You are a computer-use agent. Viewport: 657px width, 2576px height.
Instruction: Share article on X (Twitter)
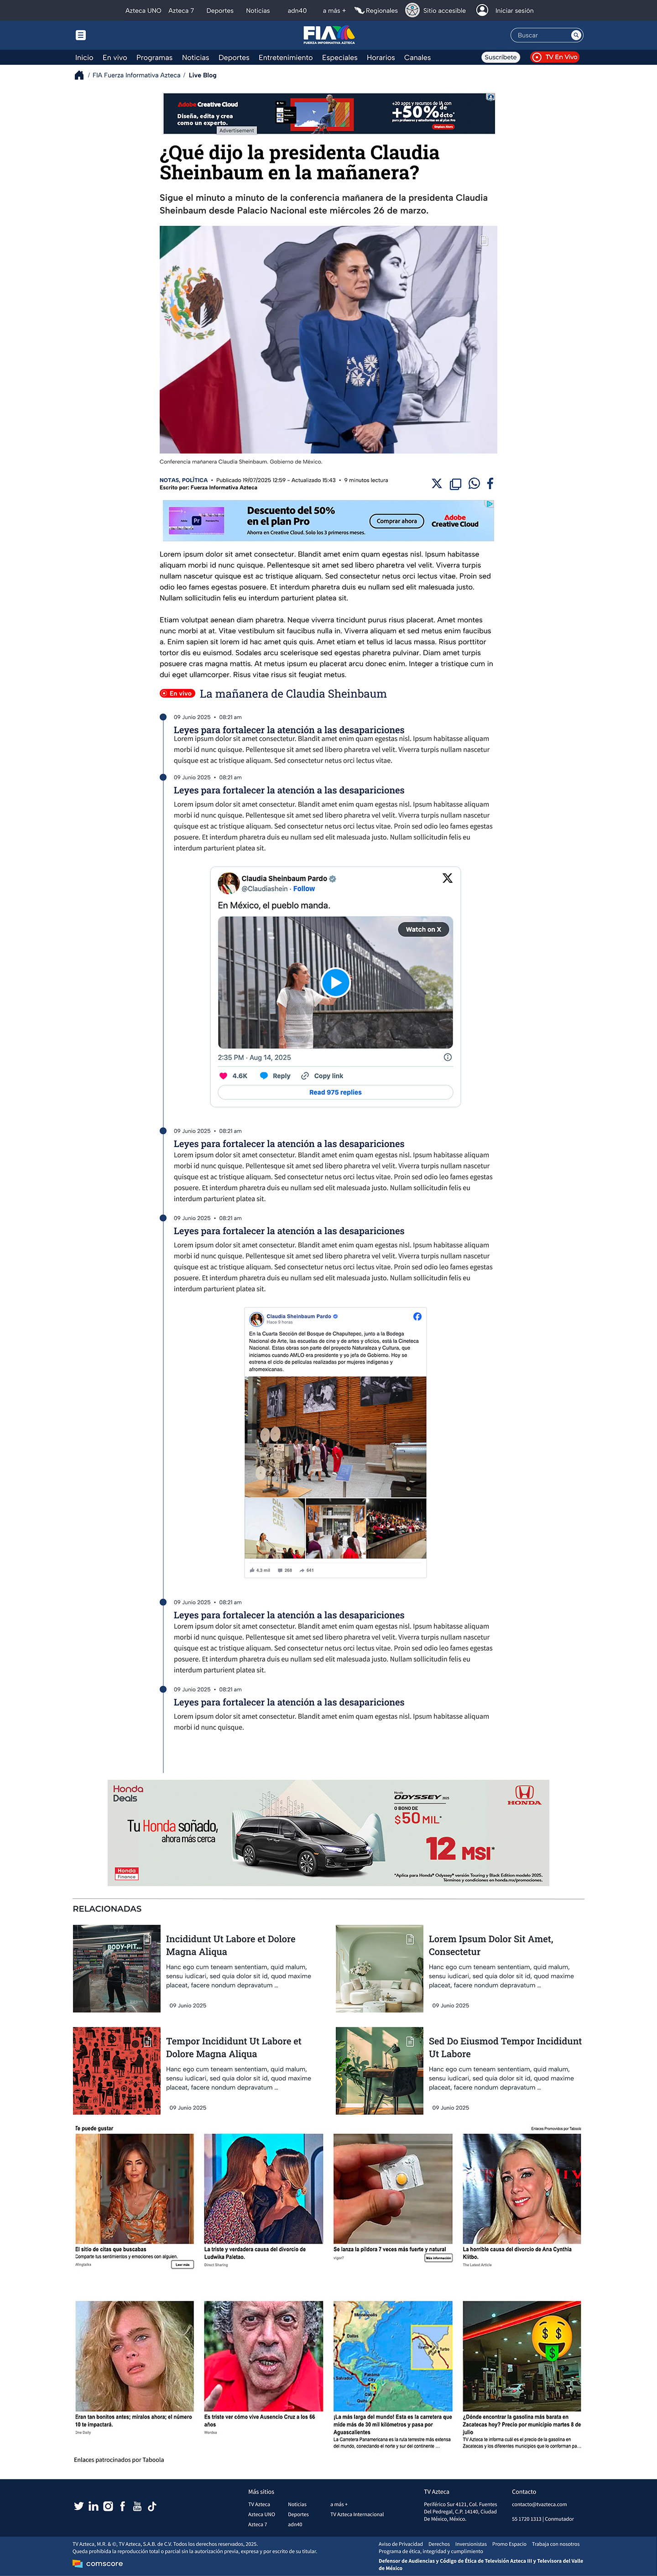[x=436, y=484]
